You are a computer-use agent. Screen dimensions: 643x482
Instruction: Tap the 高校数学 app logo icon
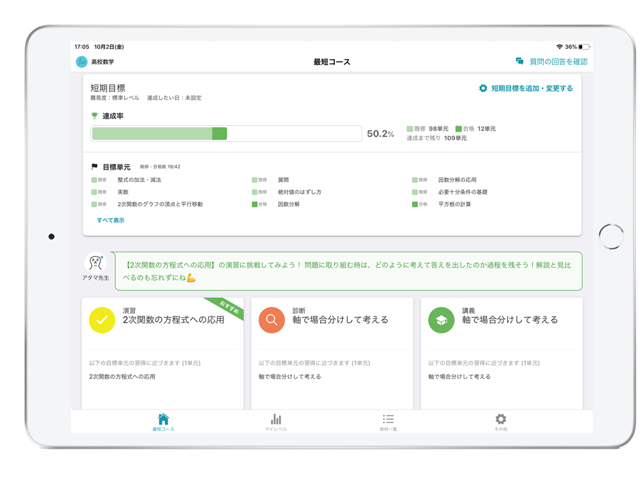pos(82,62)
